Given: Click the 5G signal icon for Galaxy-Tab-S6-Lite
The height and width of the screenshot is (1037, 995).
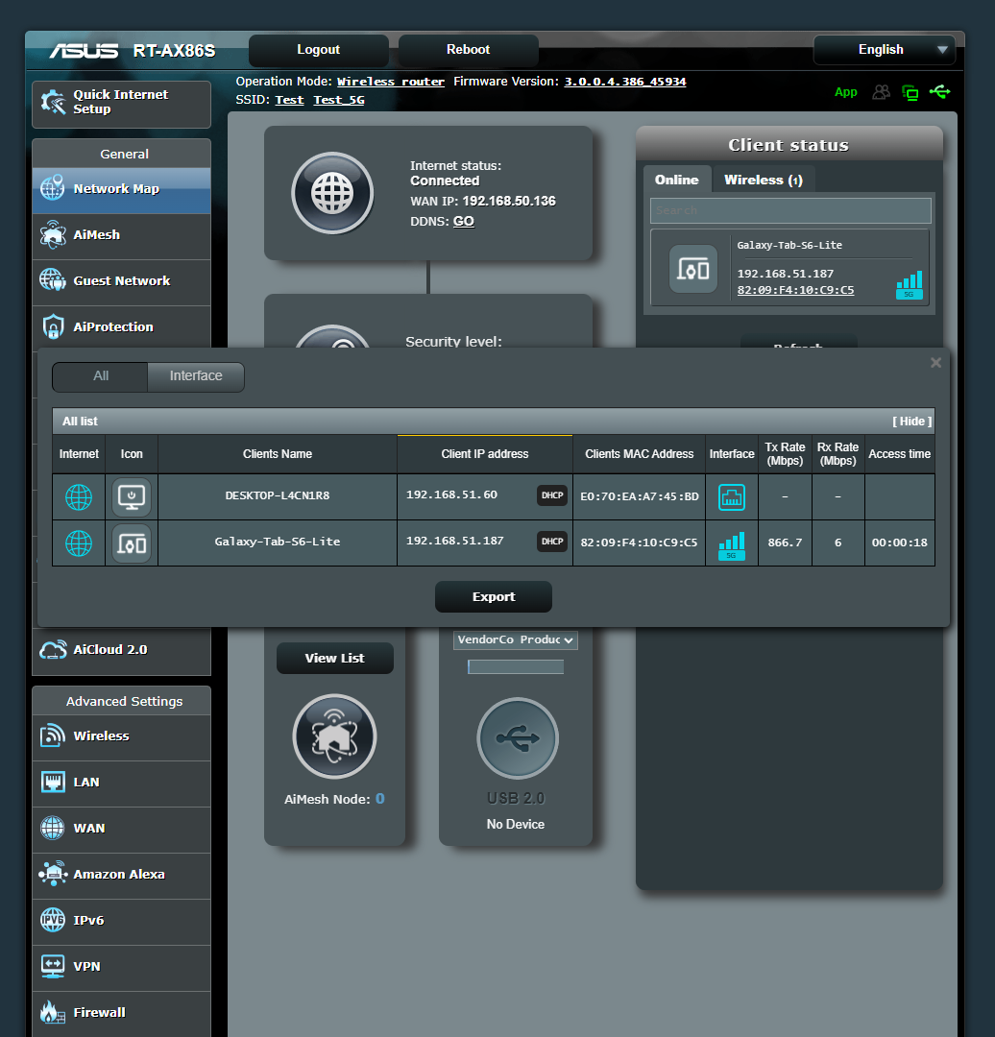Looking at the screenshot, I should pos(731,543).
